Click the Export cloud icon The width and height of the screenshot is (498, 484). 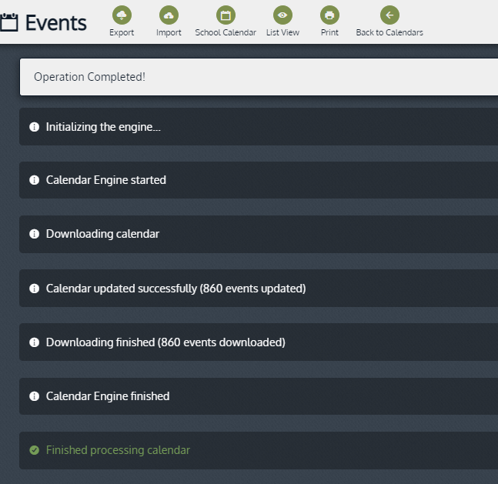point(122,15)
